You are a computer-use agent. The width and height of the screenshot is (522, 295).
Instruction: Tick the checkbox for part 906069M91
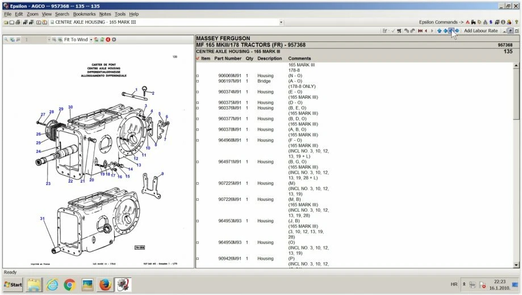point(198,76)
